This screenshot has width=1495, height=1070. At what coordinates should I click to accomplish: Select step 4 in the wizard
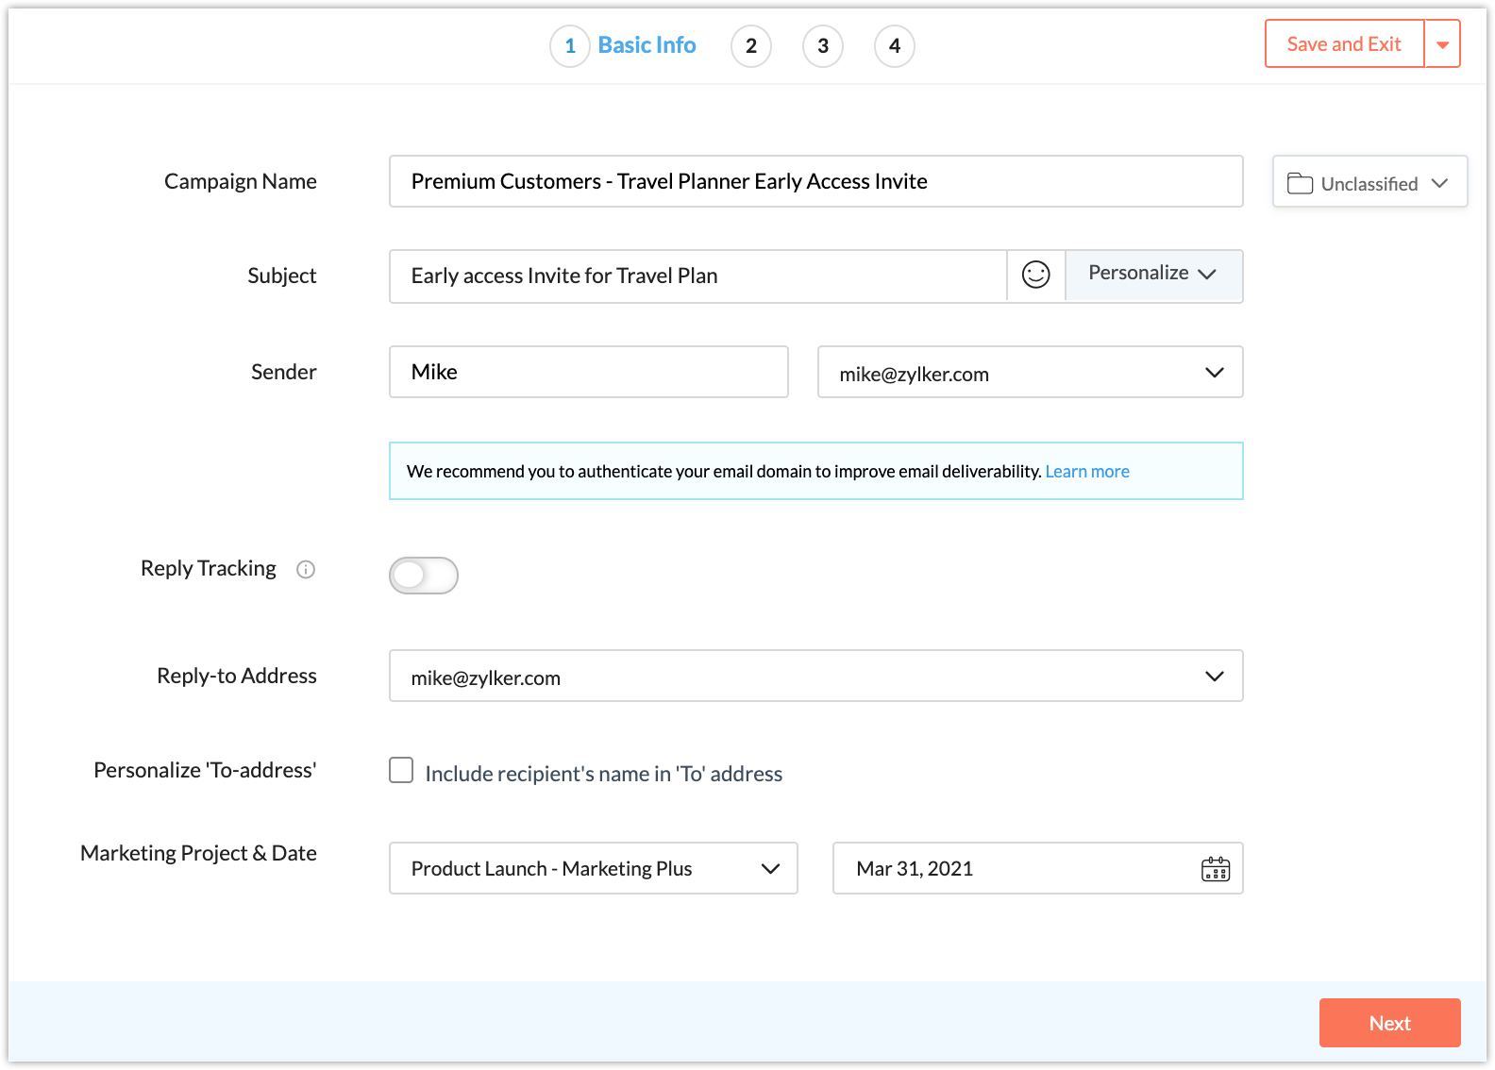[x=895, y=46]
